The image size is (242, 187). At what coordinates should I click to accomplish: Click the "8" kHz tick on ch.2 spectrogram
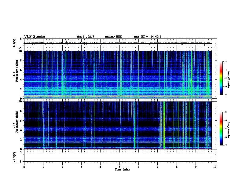click(x=21, y=111)
